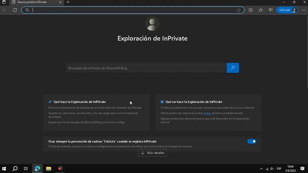Click the address bar input field
308x173 pixels.
pos(133,10)
